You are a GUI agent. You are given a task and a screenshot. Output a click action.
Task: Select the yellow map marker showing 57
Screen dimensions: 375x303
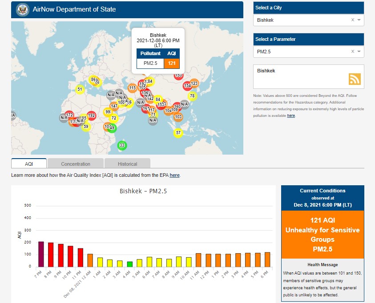point(178,133)
